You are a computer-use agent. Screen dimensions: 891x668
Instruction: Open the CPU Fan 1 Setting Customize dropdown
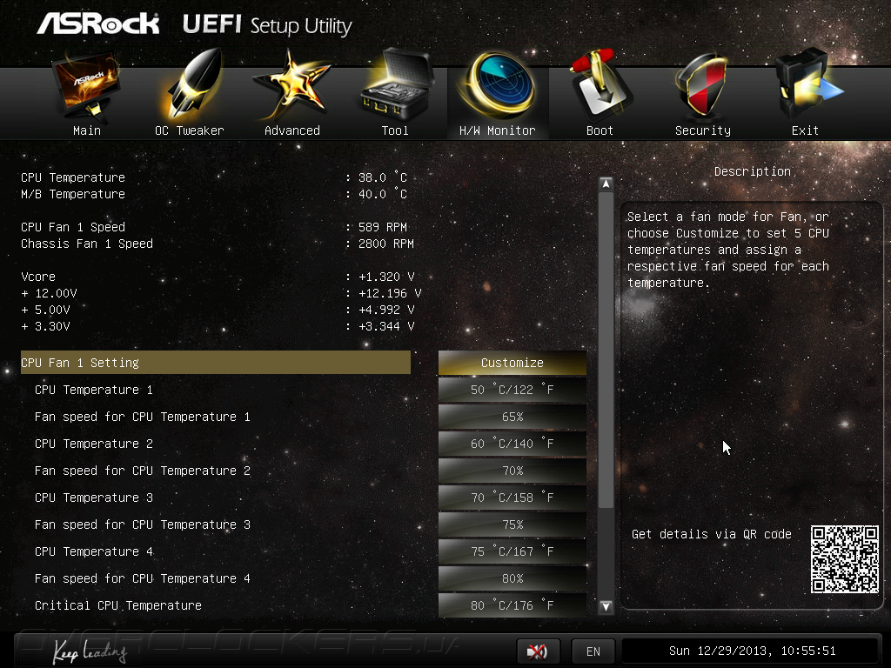[x=512, y=363]
